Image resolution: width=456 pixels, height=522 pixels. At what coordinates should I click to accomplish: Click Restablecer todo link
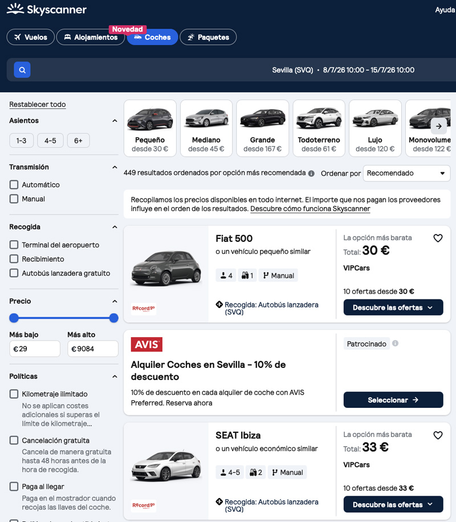(37, 104)
